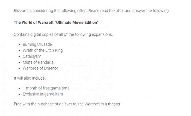
Task: Select "Mists of Pandaria" in the list
Action: (x=38, y=62)
